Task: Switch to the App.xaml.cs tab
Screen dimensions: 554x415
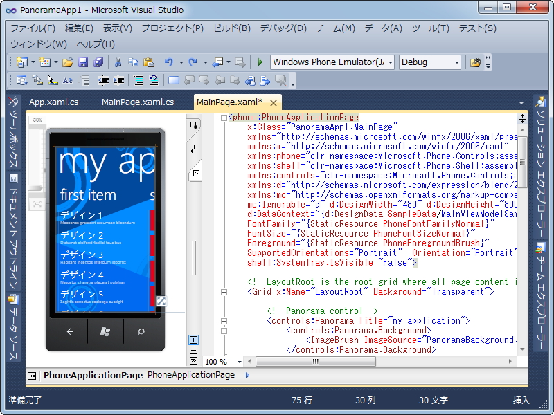Action: 53,102
